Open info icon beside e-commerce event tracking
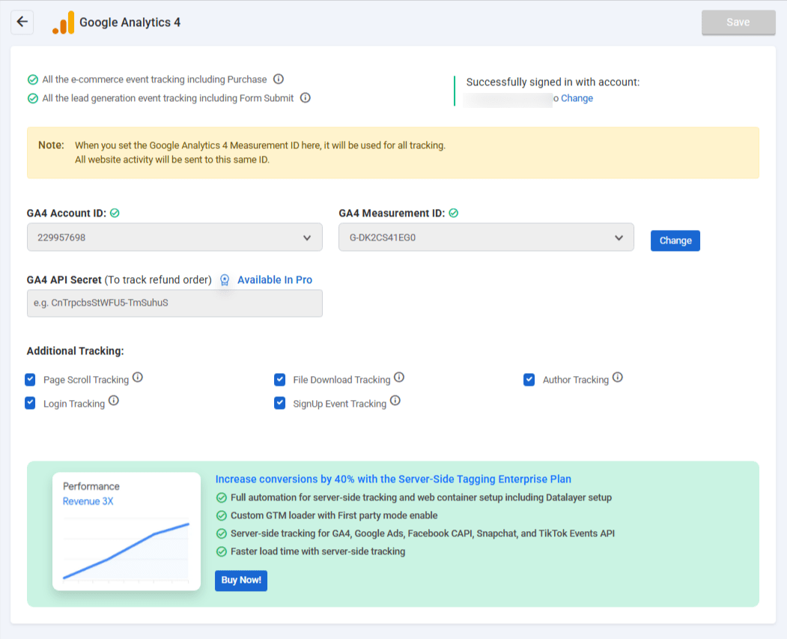This screenshot has height=639, width=787. [x=279, y=79]
